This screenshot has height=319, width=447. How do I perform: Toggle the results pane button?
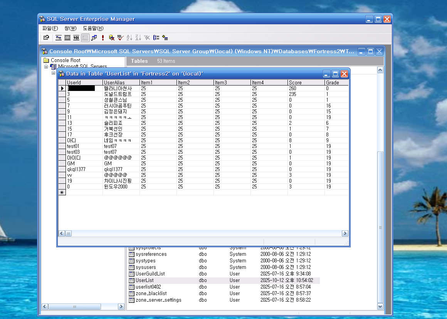[x=85, y=38]
